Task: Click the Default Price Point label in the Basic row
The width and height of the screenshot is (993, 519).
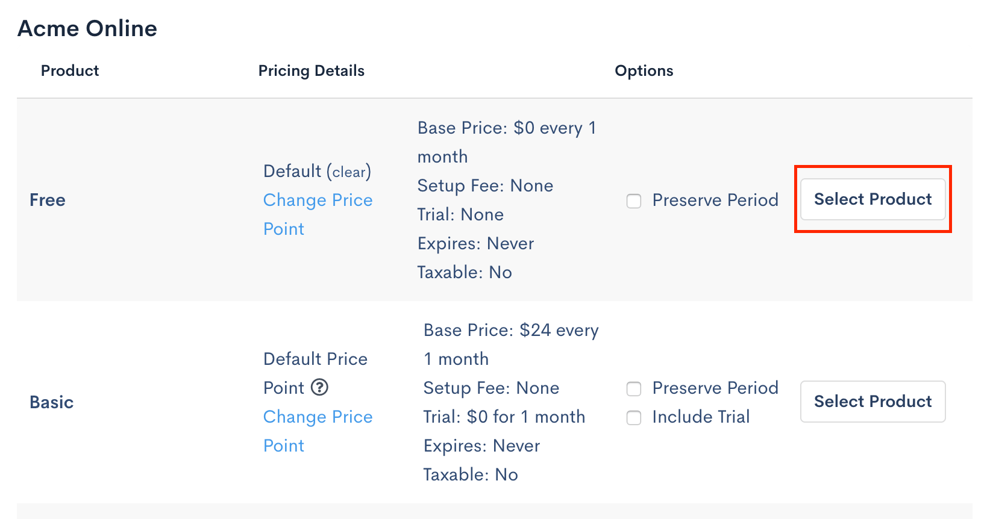Action: [x=315, y=359]
